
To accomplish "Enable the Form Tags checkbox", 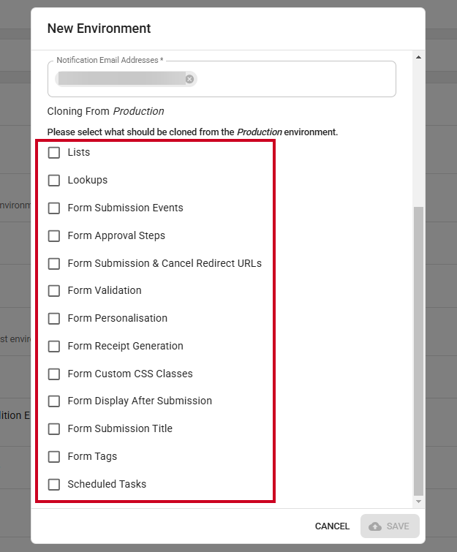I will 54,457.
